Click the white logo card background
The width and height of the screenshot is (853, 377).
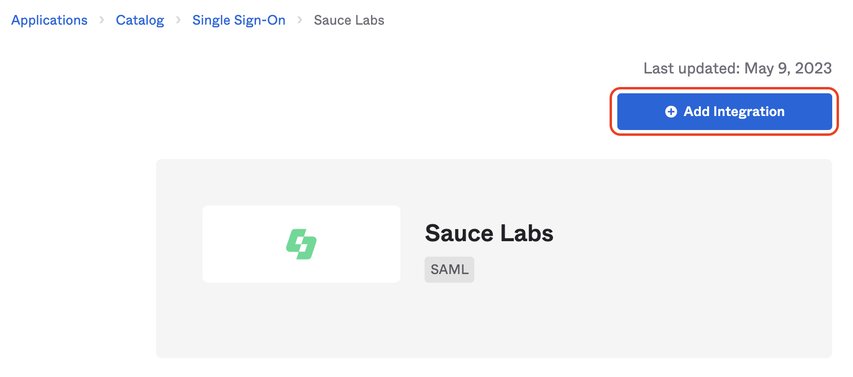[301, 244]
